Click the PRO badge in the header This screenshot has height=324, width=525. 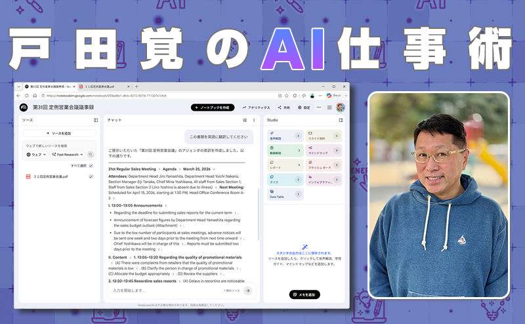pos(319,108)
